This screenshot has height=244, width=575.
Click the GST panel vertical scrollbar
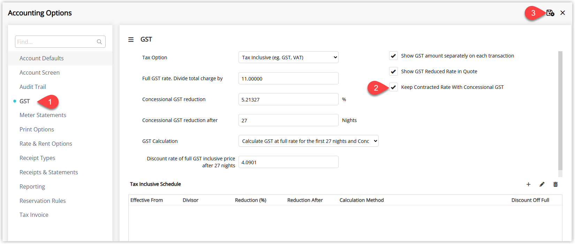560,111
